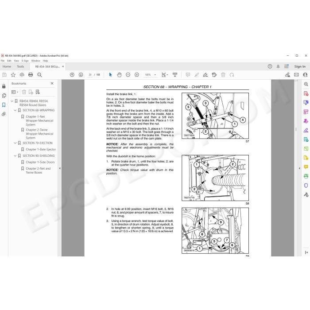Click the Save file icon
This screenshot has width=310, height=310.
4,75
